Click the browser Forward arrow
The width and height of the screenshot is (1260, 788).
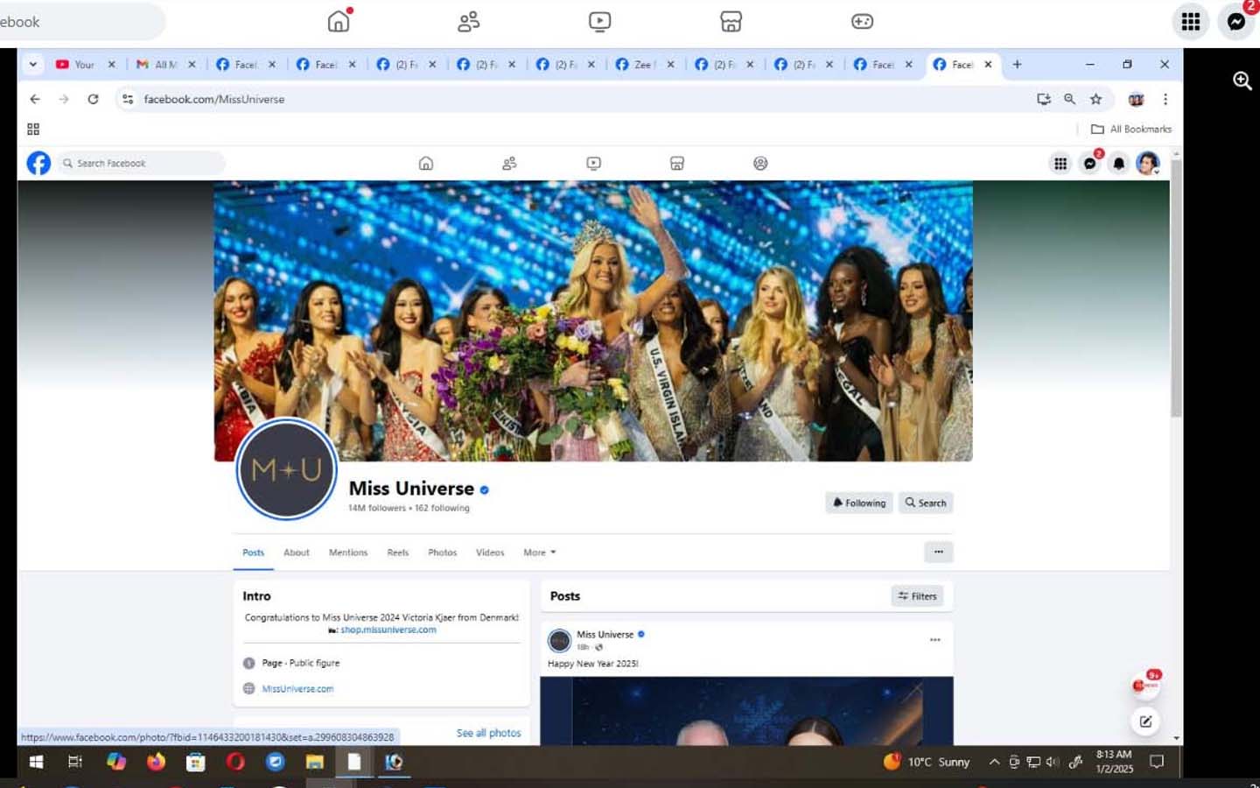(64, 99)
